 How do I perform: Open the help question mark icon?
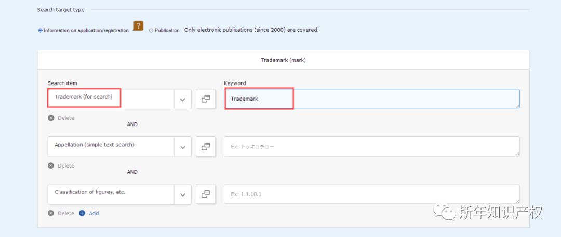138,26
